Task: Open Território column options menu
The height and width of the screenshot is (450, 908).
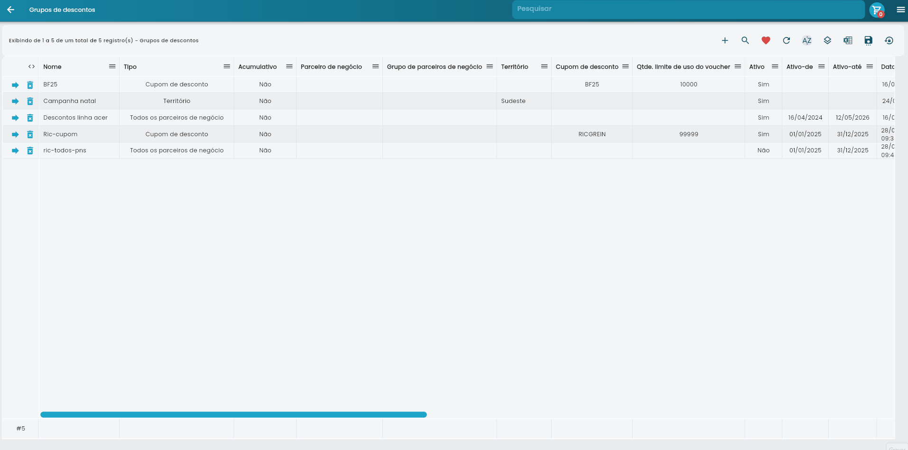Action: pyautogui.click(x=544, y=66)
